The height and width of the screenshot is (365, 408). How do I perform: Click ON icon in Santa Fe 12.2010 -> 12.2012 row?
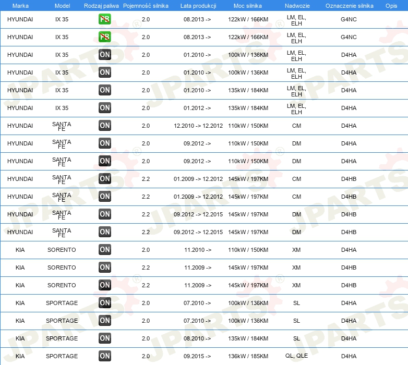(105, 126)
